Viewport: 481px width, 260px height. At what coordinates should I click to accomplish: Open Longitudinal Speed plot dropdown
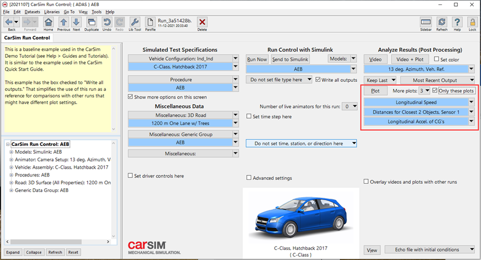[472, 102]
